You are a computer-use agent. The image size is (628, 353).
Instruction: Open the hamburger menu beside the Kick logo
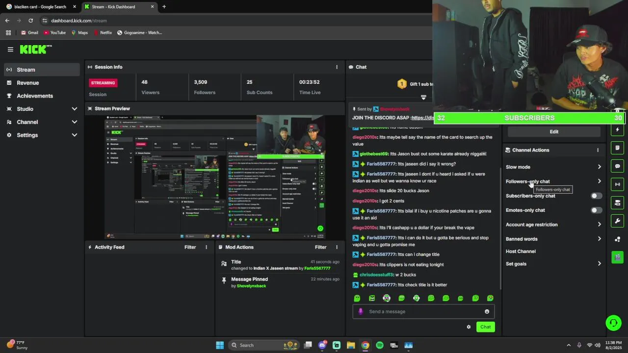pyautogui.click(x=10, y=50)
